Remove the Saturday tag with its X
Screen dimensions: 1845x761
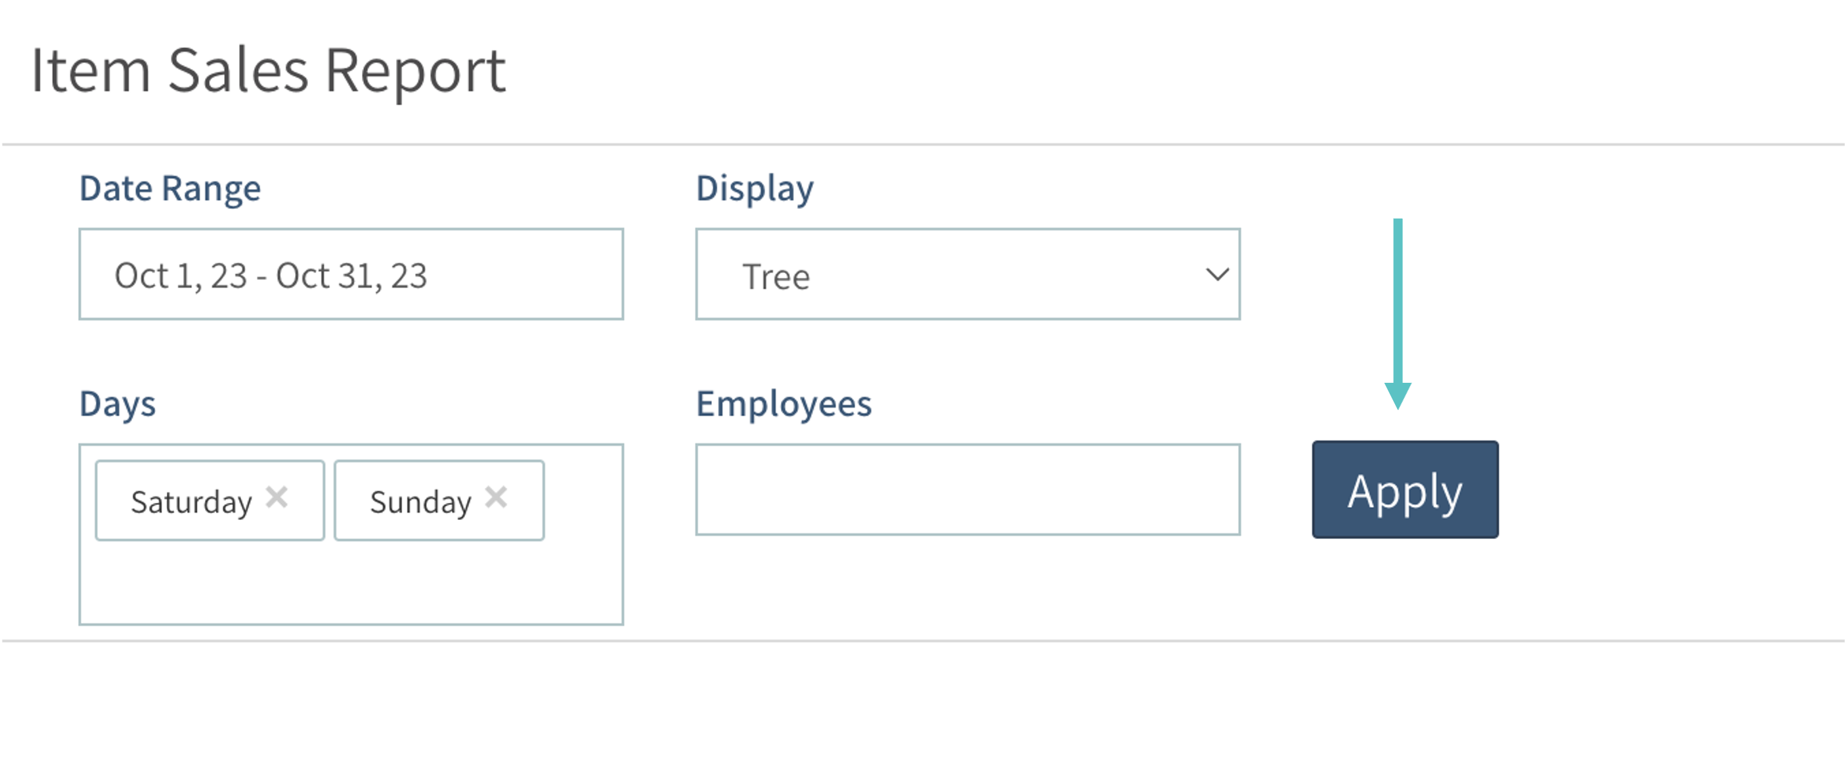(x=277, y=497)
